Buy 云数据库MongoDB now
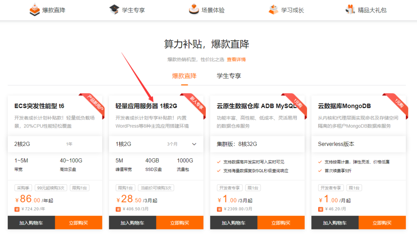Screen dimensions: 417x234 [382, 222]
